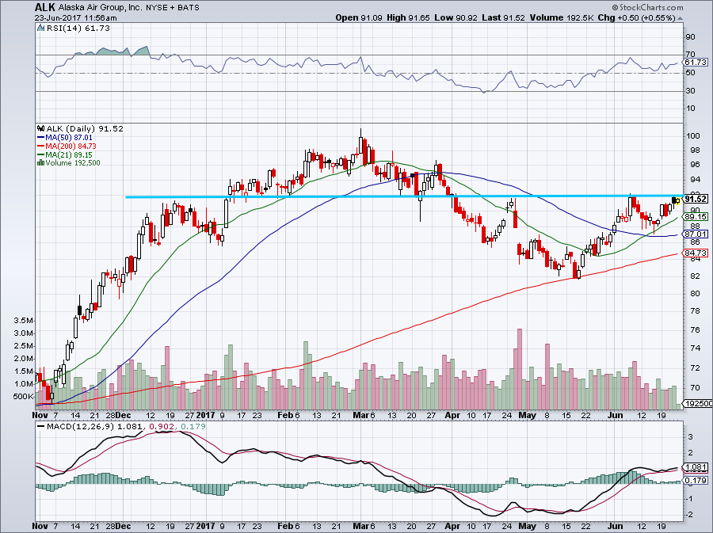Click the 'Last 91.52' value in the header
The height and width of the screenshot is (533, 713).
pos(503,17)
